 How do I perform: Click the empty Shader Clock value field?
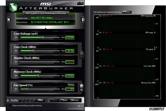70,62
